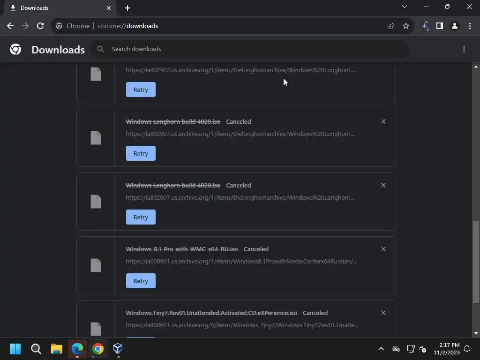Click Windows.Tiny7.Rev01.Unattended.Activated.CD.eXPerience.iso name
The width and height of the screenshot is (480, 360).
[x=211, y=313]
